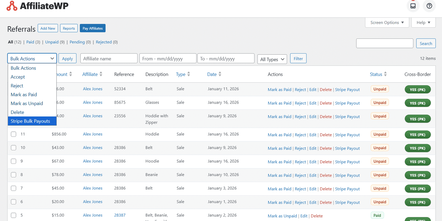Image resolution: width=442 pixels, height=221 pixels.
Task: Start Stripe Payout for referral 10
Action: point(347,148)
